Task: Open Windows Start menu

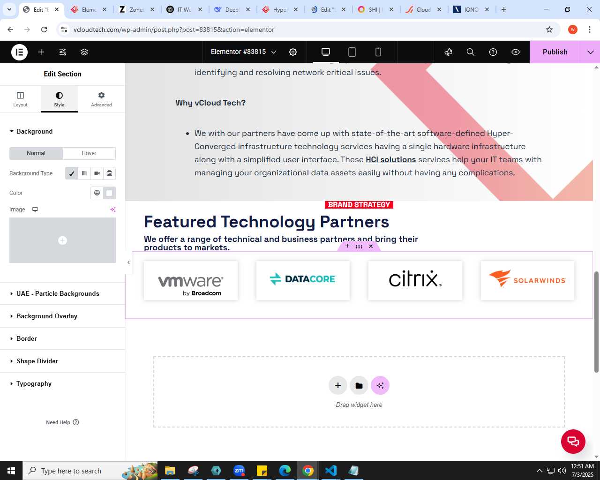Action: pos(11,471)
